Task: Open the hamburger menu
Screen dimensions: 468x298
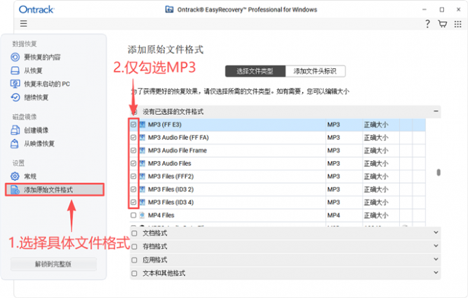Action: pos(23,23)
